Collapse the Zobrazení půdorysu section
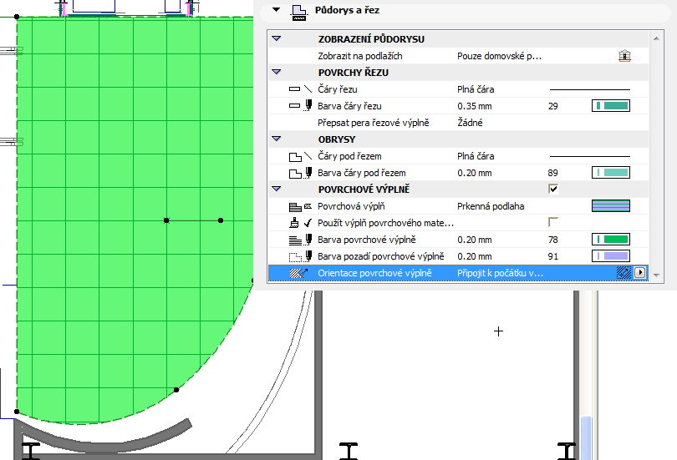677x460 pixels. 277,39
